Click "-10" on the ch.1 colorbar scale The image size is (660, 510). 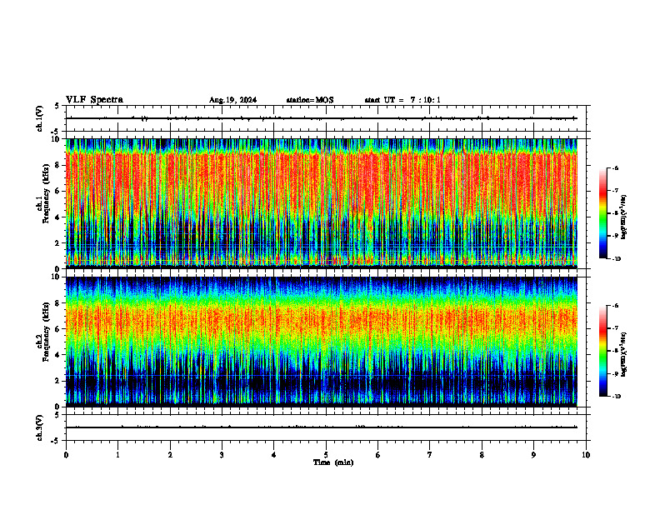pyautogui.click(x=616, y=259)
